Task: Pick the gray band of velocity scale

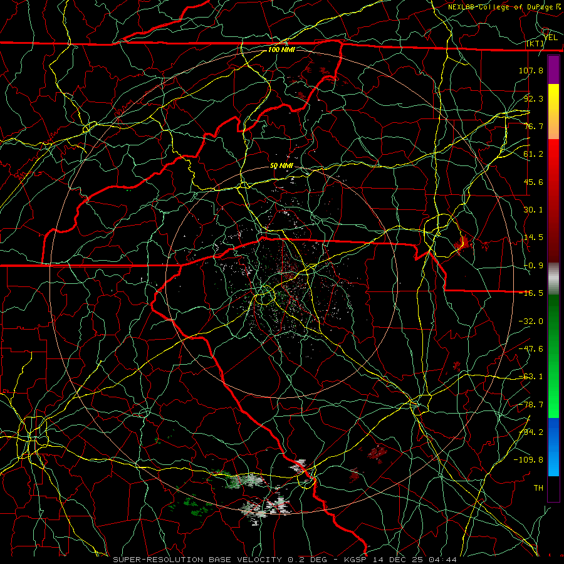Action: (x=553, y=279)
